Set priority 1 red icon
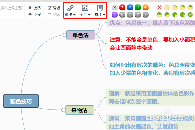The height and width of the screenshot is (130, 195). 122,7
